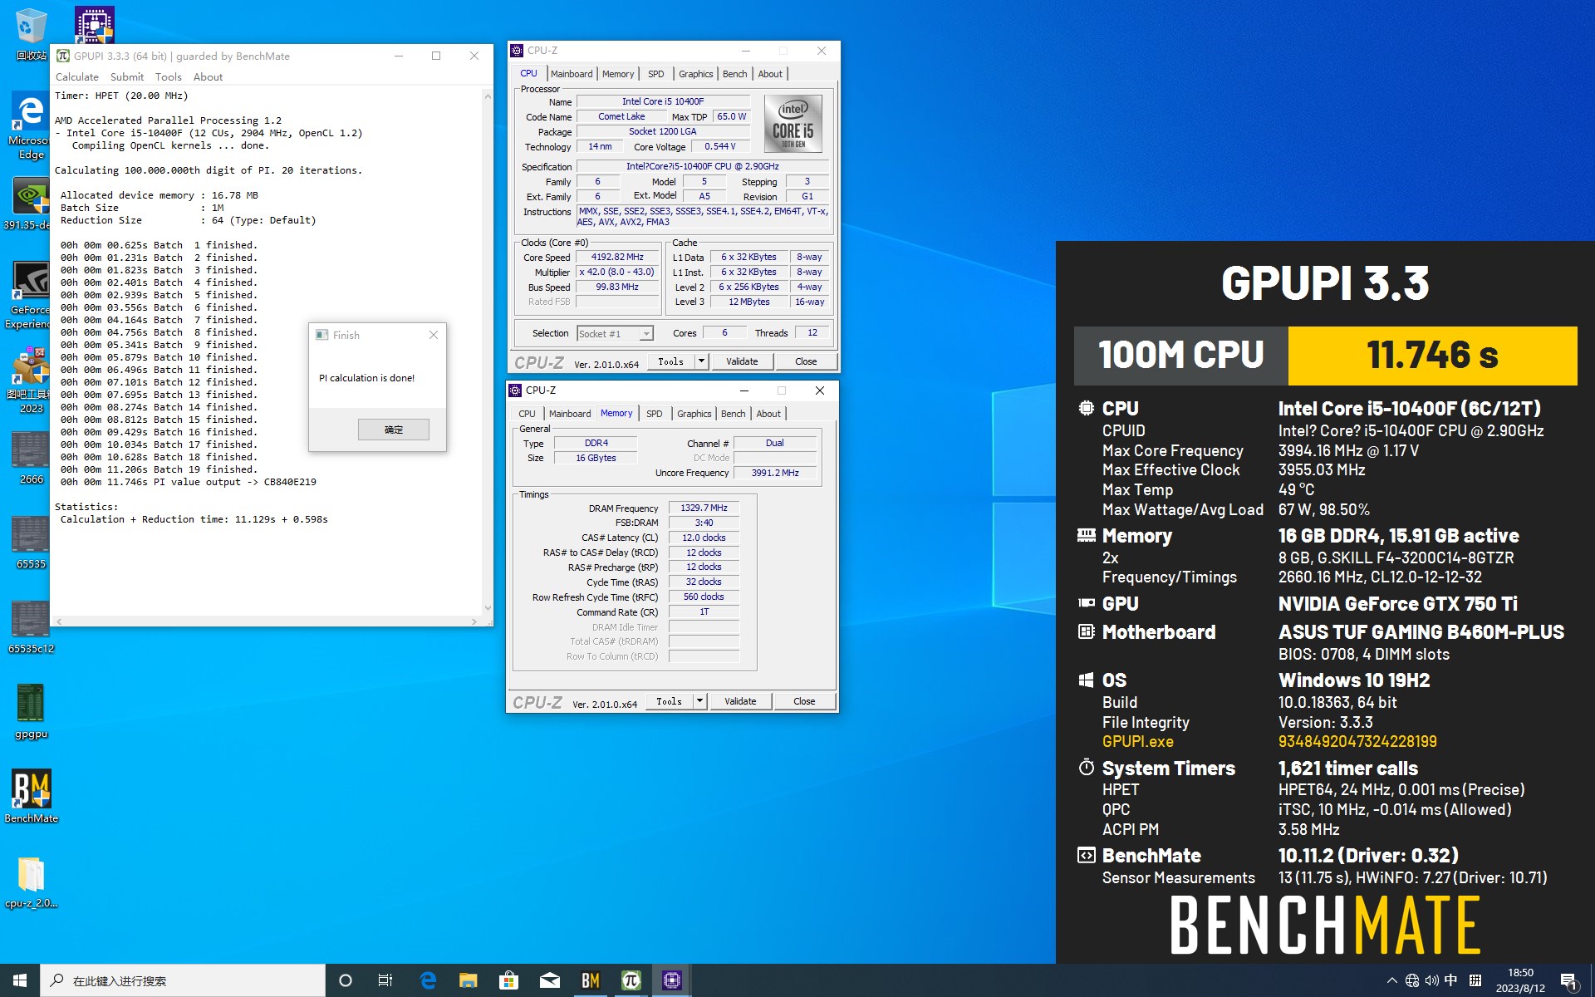The height and width of the screenshot is (997, 1595).
Task: Open About tab in top CPU-Z window
Action: tap(770, 74)
